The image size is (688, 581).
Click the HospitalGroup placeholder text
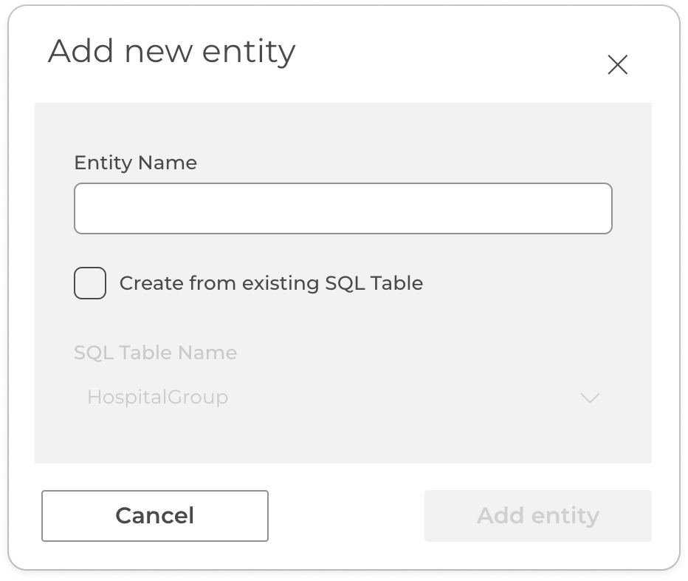pos(157,398)
